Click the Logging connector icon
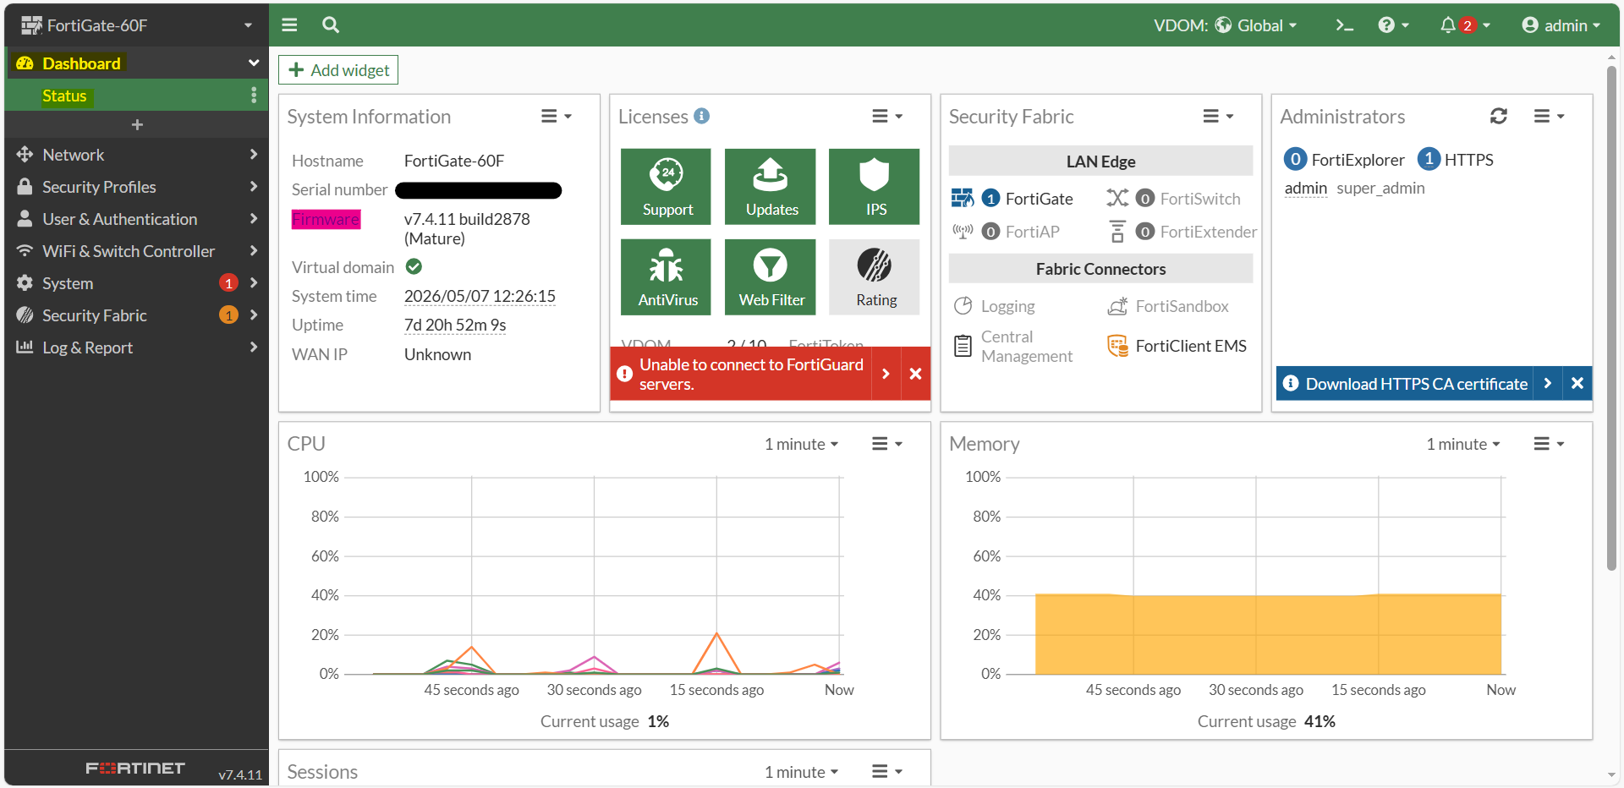The width and height of the screenshot is (1624, 788). (x=963, y=306)
